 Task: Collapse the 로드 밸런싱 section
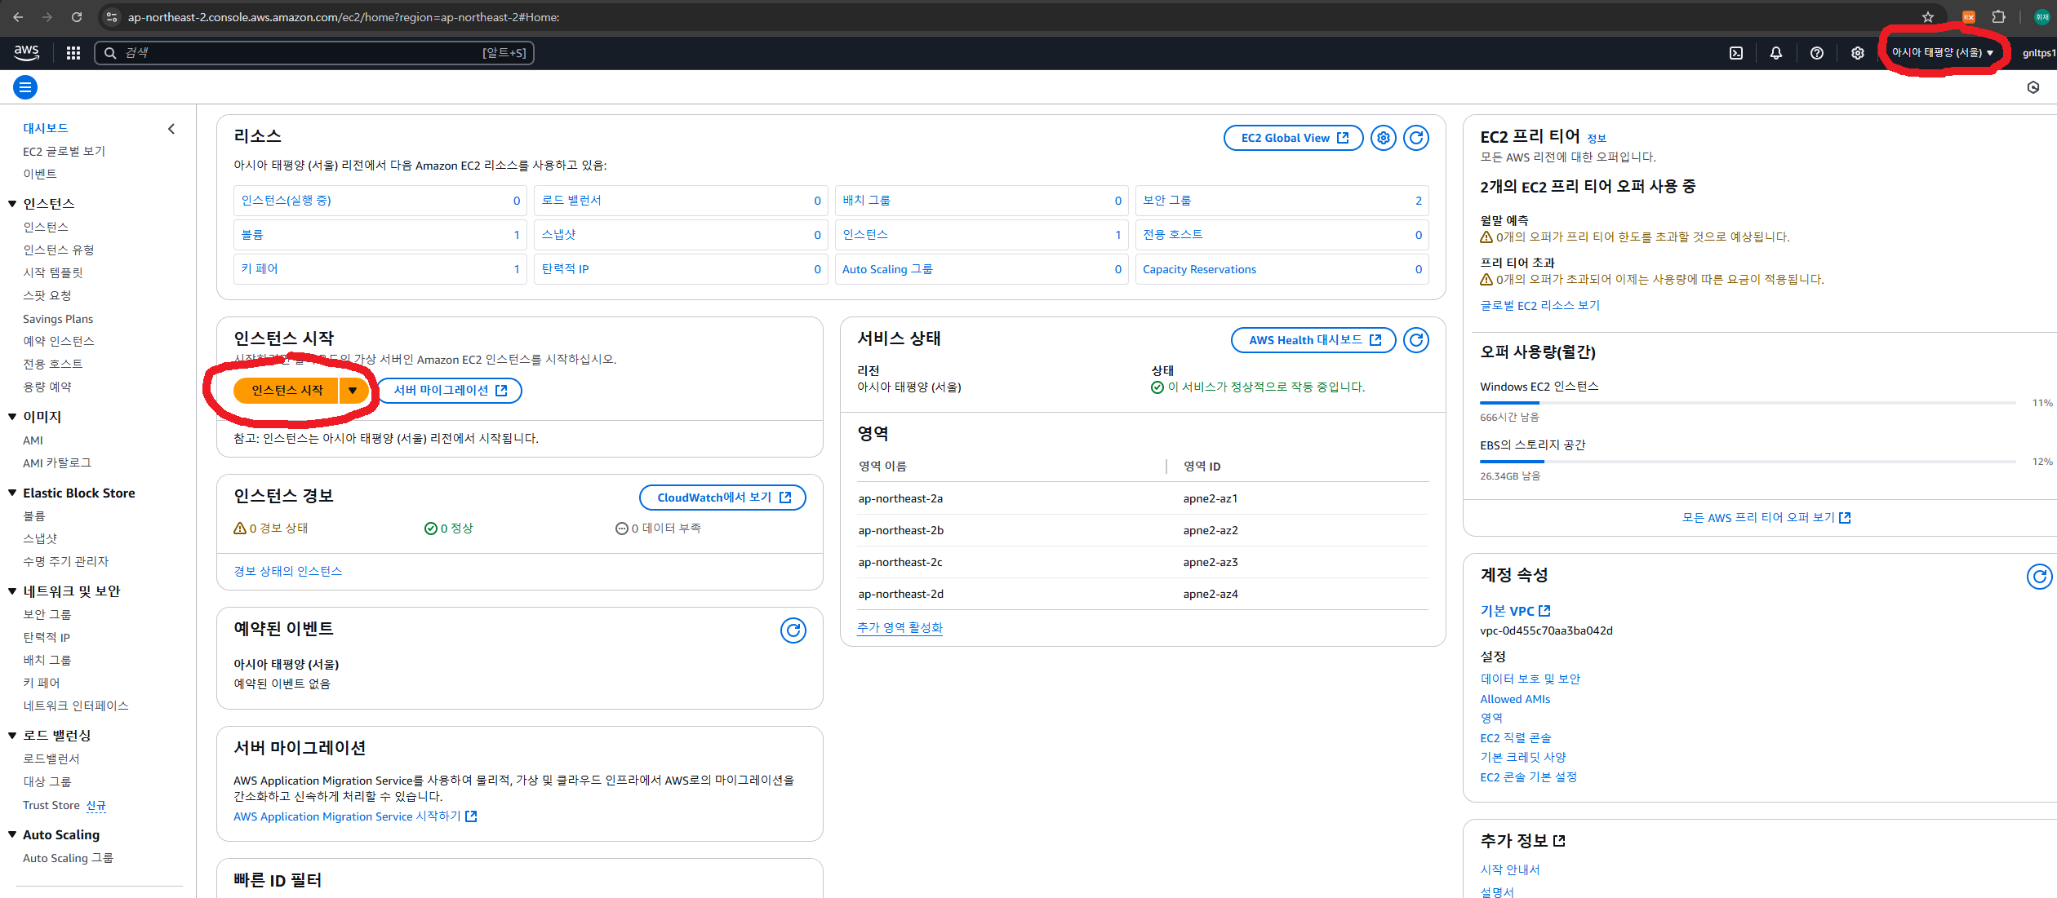pyautogui.click(x=12, y=736)
